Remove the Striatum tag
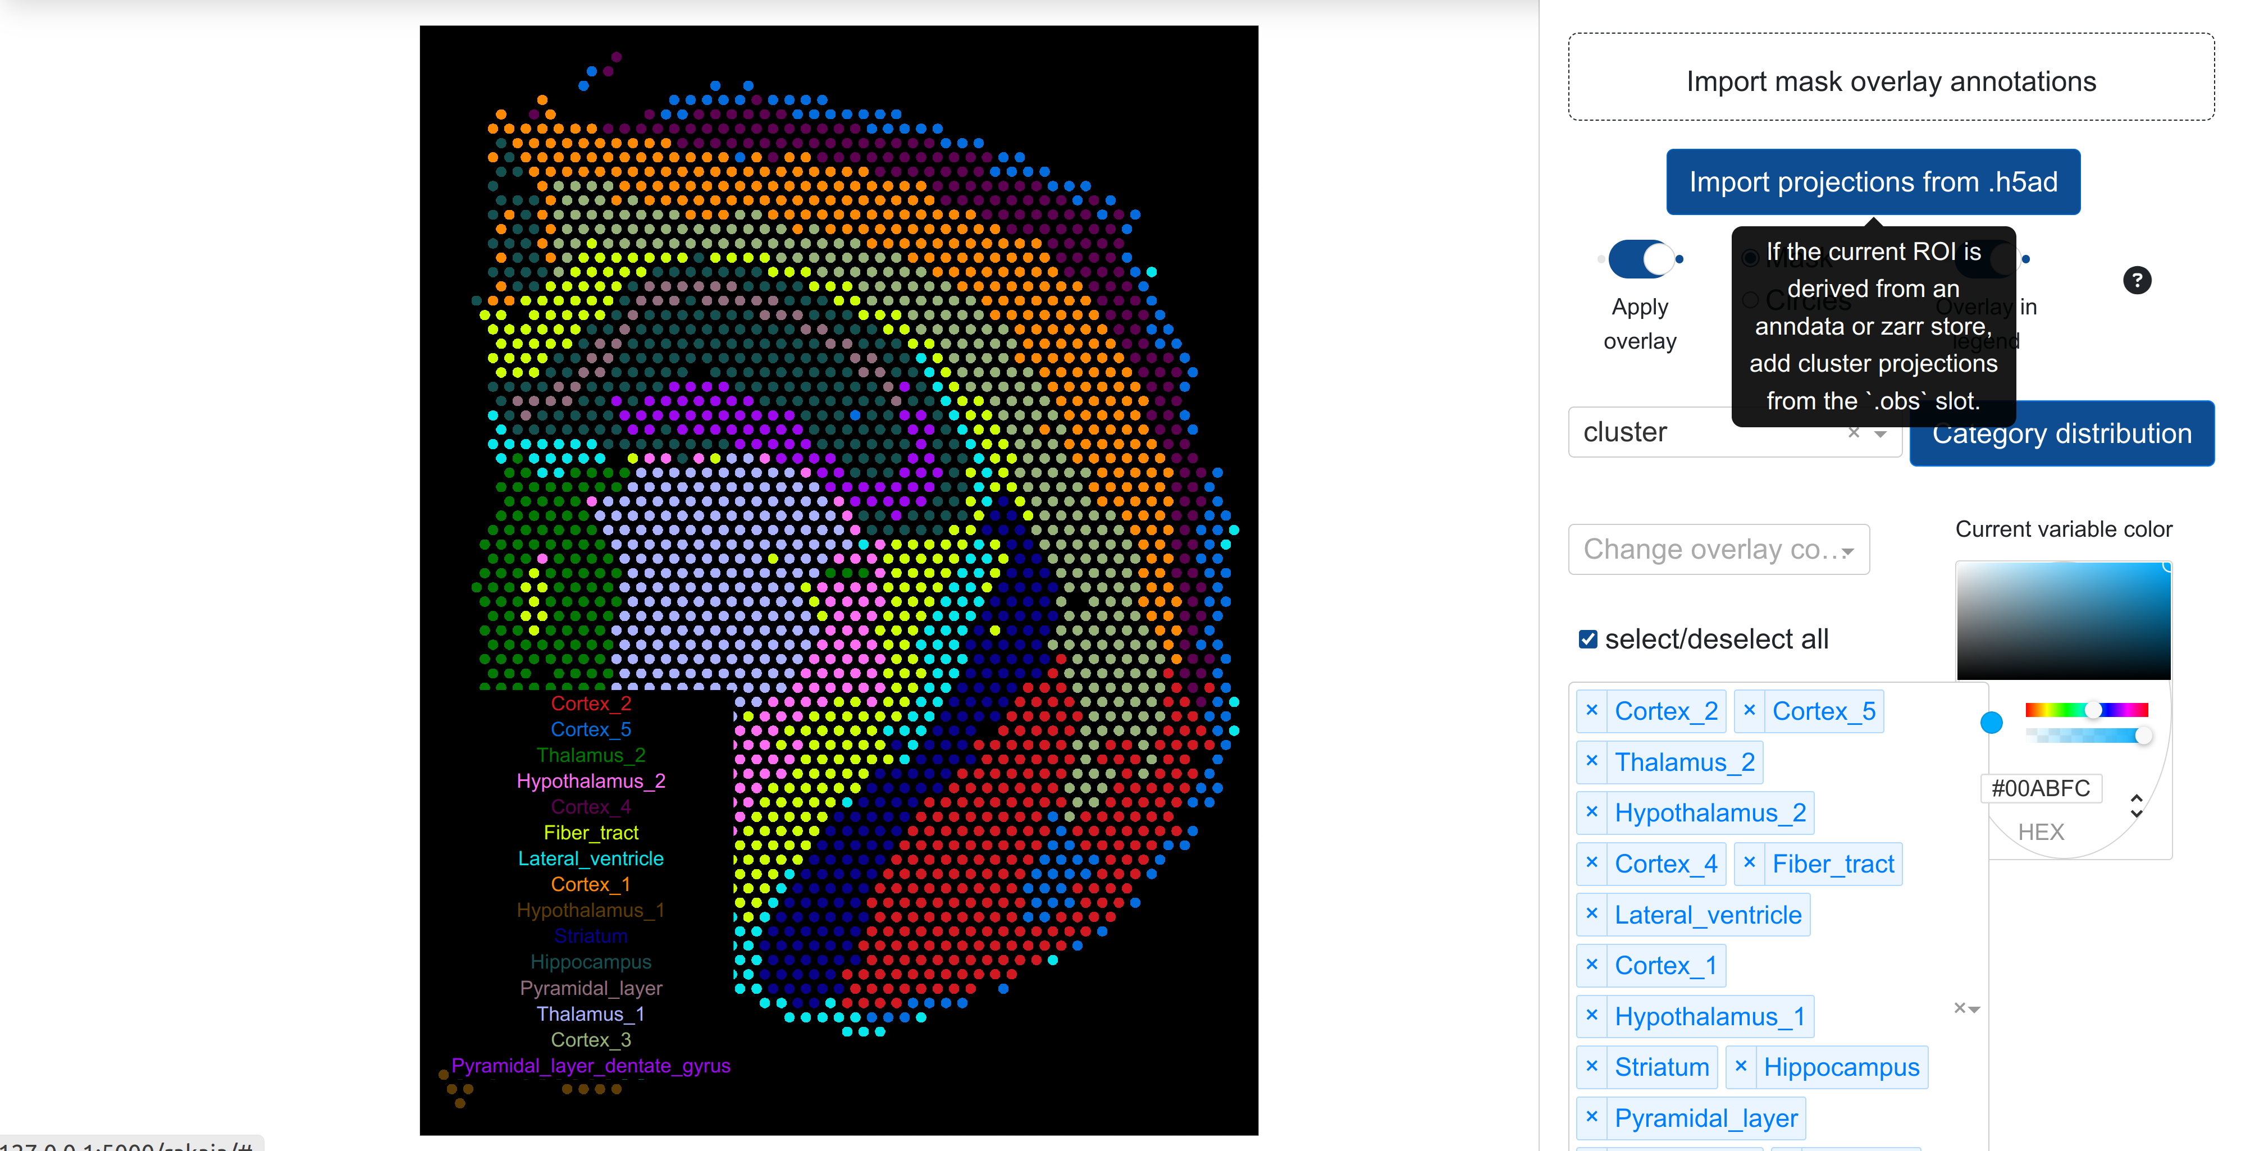 pyautogui.click(x=1592, y=1067)
